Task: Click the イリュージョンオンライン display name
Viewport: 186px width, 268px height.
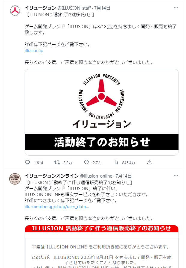Action: point(52,176)
